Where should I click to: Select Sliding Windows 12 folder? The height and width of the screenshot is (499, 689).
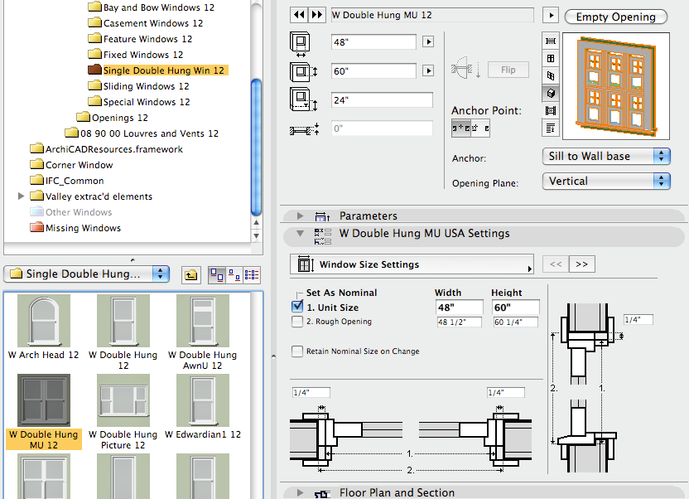(146, 86)
